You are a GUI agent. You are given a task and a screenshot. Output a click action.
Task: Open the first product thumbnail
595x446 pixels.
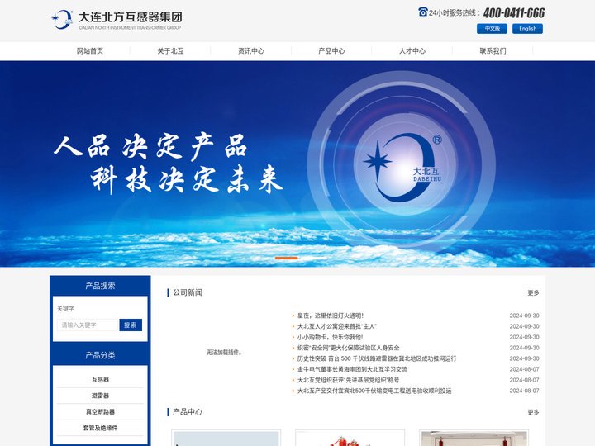226,438
